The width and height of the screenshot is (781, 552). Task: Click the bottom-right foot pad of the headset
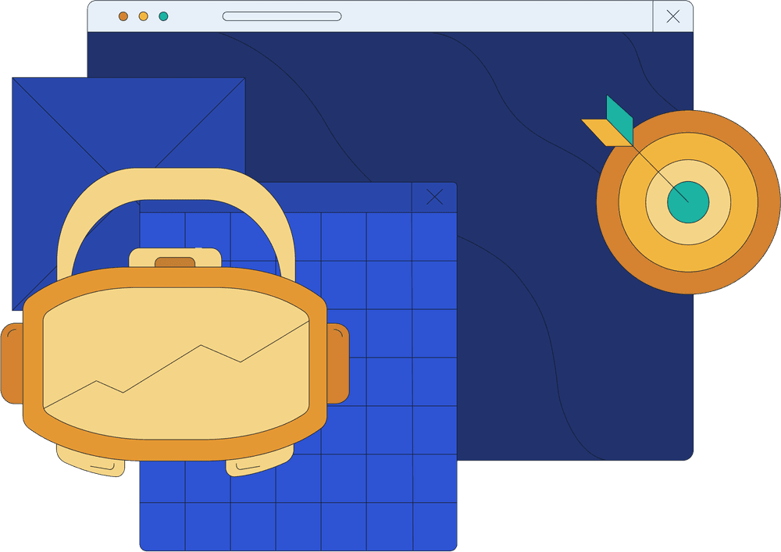click(258, 464)
